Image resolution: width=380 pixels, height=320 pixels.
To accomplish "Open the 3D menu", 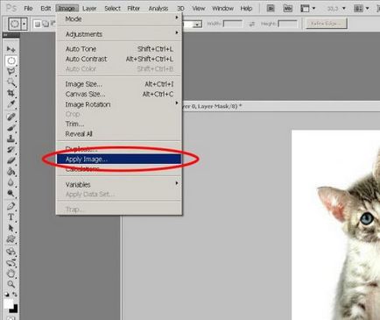I will pyautogui.click(x=180, y=8).
